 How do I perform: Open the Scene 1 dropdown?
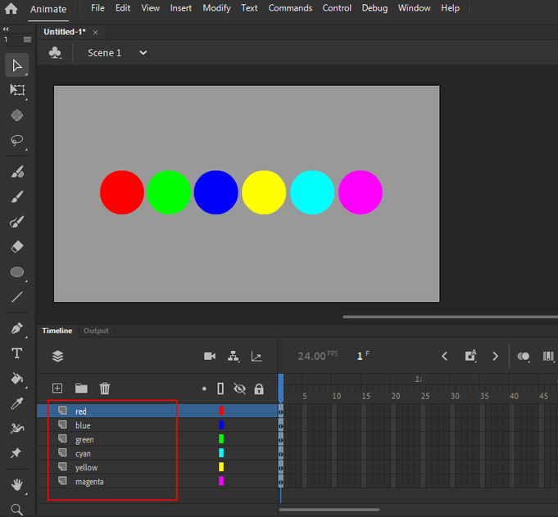pos(143,52)
